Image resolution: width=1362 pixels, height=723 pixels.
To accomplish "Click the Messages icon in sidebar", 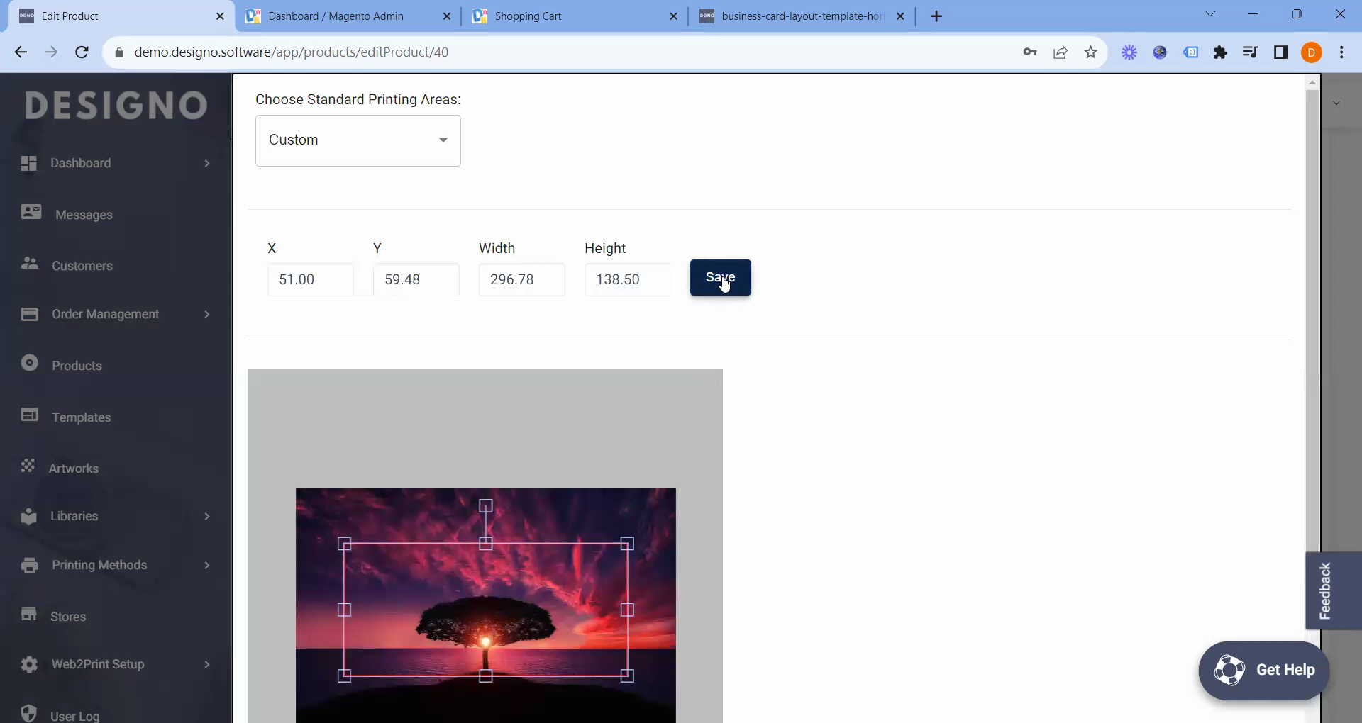I will pyautogui.click(x=31, y=213).
